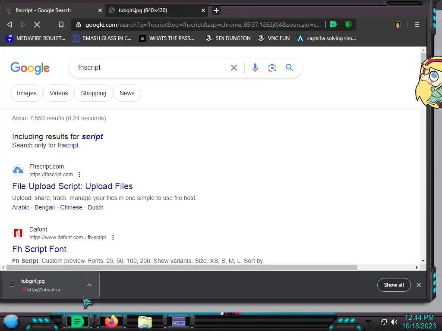Viewport: 442px width, 331px height.
Task: Open options for the Fhscript.com result
Action: [79, 175]
